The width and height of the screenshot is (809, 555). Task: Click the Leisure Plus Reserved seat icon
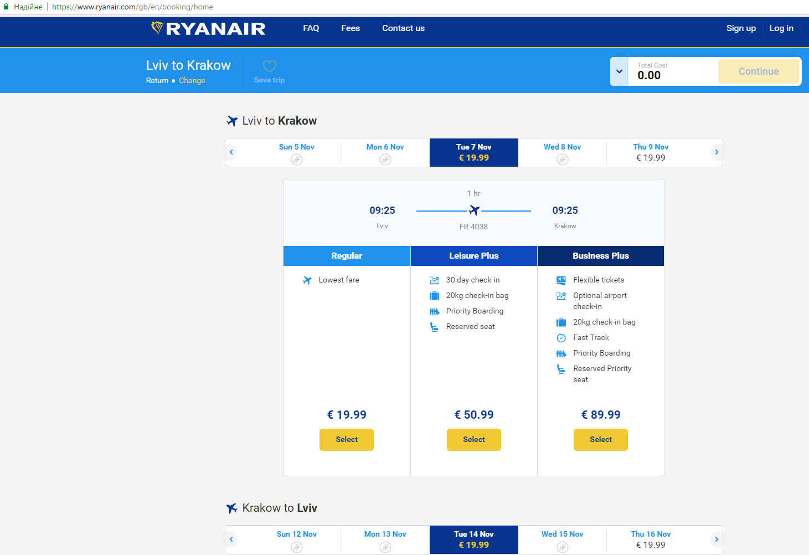[434, 327]
